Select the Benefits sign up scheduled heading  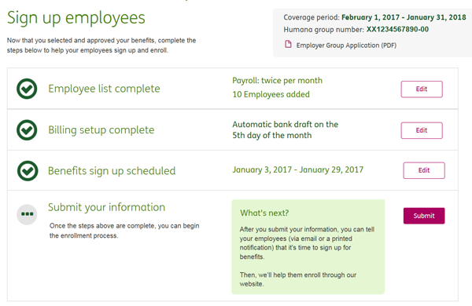(x=112, y=170)
